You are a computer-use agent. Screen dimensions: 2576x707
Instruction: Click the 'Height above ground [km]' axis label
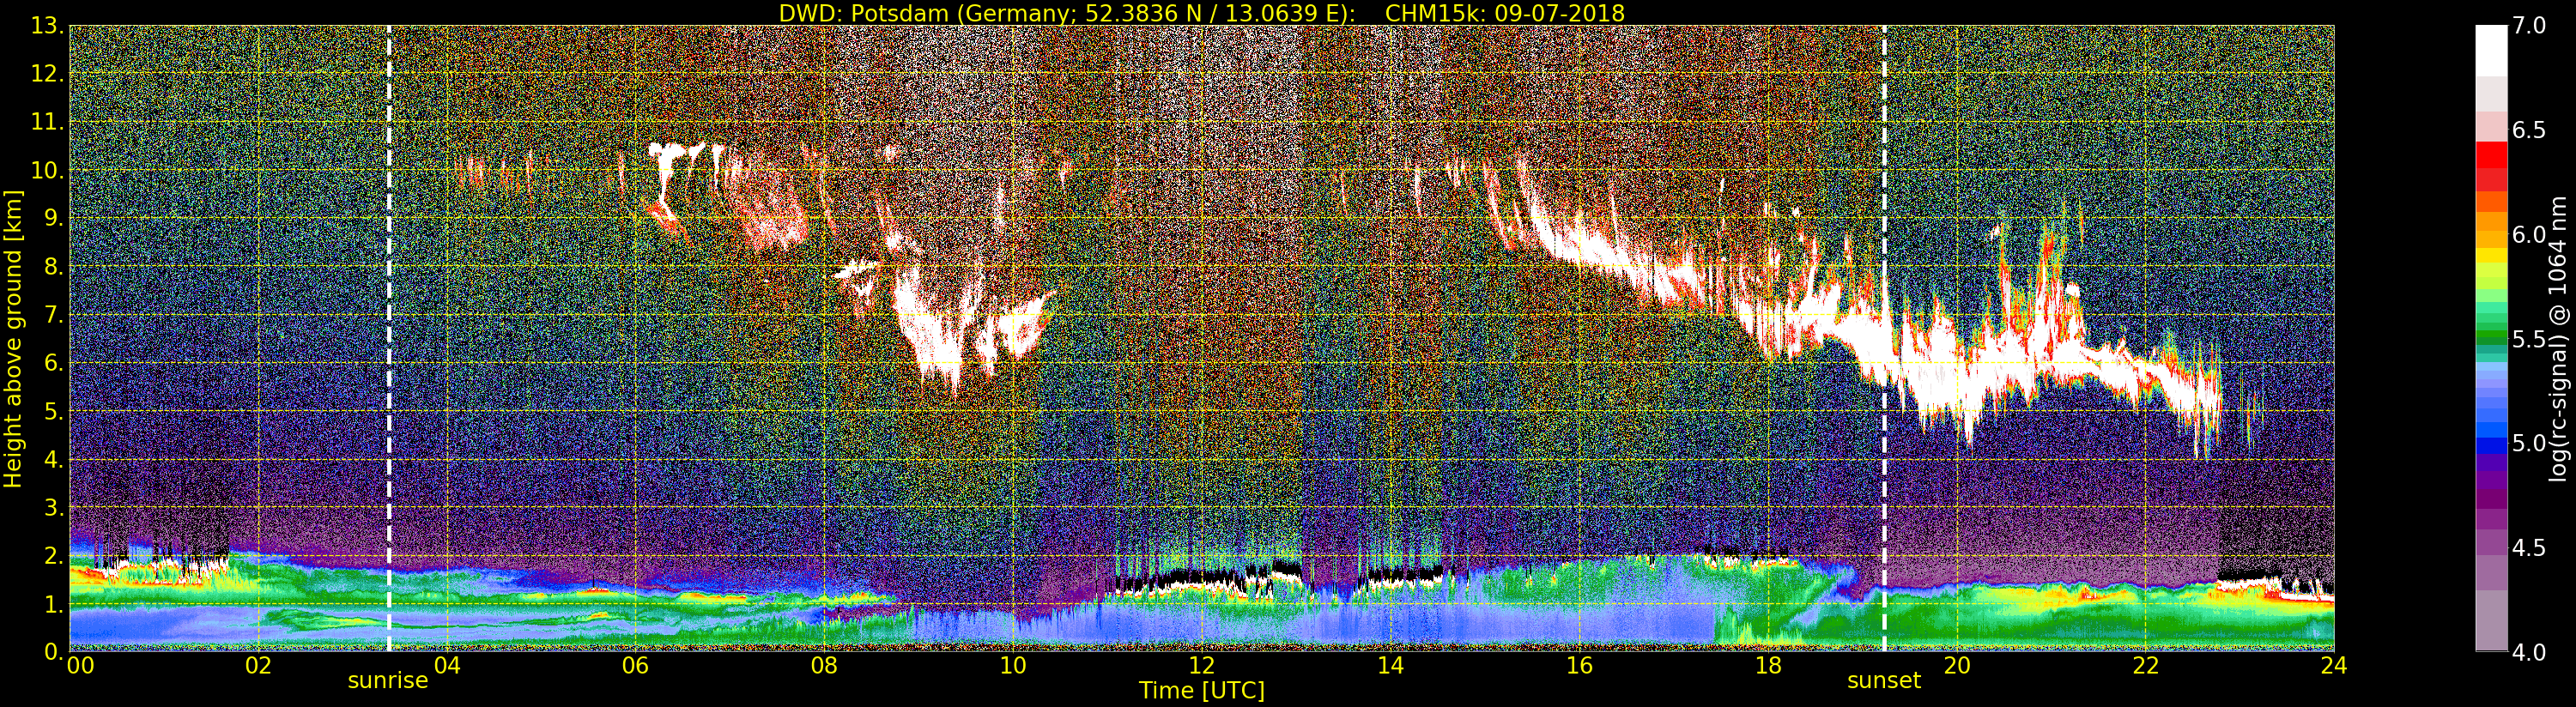click(x=13, y=338)
